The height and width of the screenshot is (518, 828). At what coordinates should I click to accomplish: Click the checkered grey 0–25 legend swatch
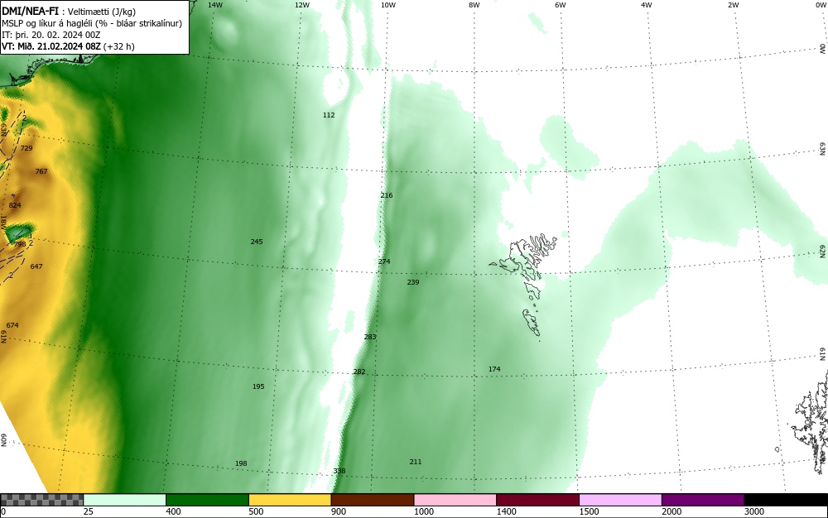point(41,500)
